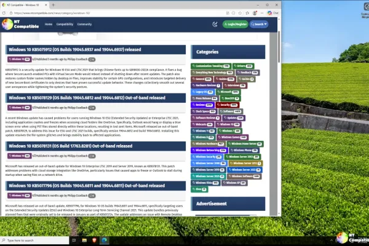Select the Everything New Technology category tag
The height and width of the screenshot is (246, 369).
tap(213, 73)
